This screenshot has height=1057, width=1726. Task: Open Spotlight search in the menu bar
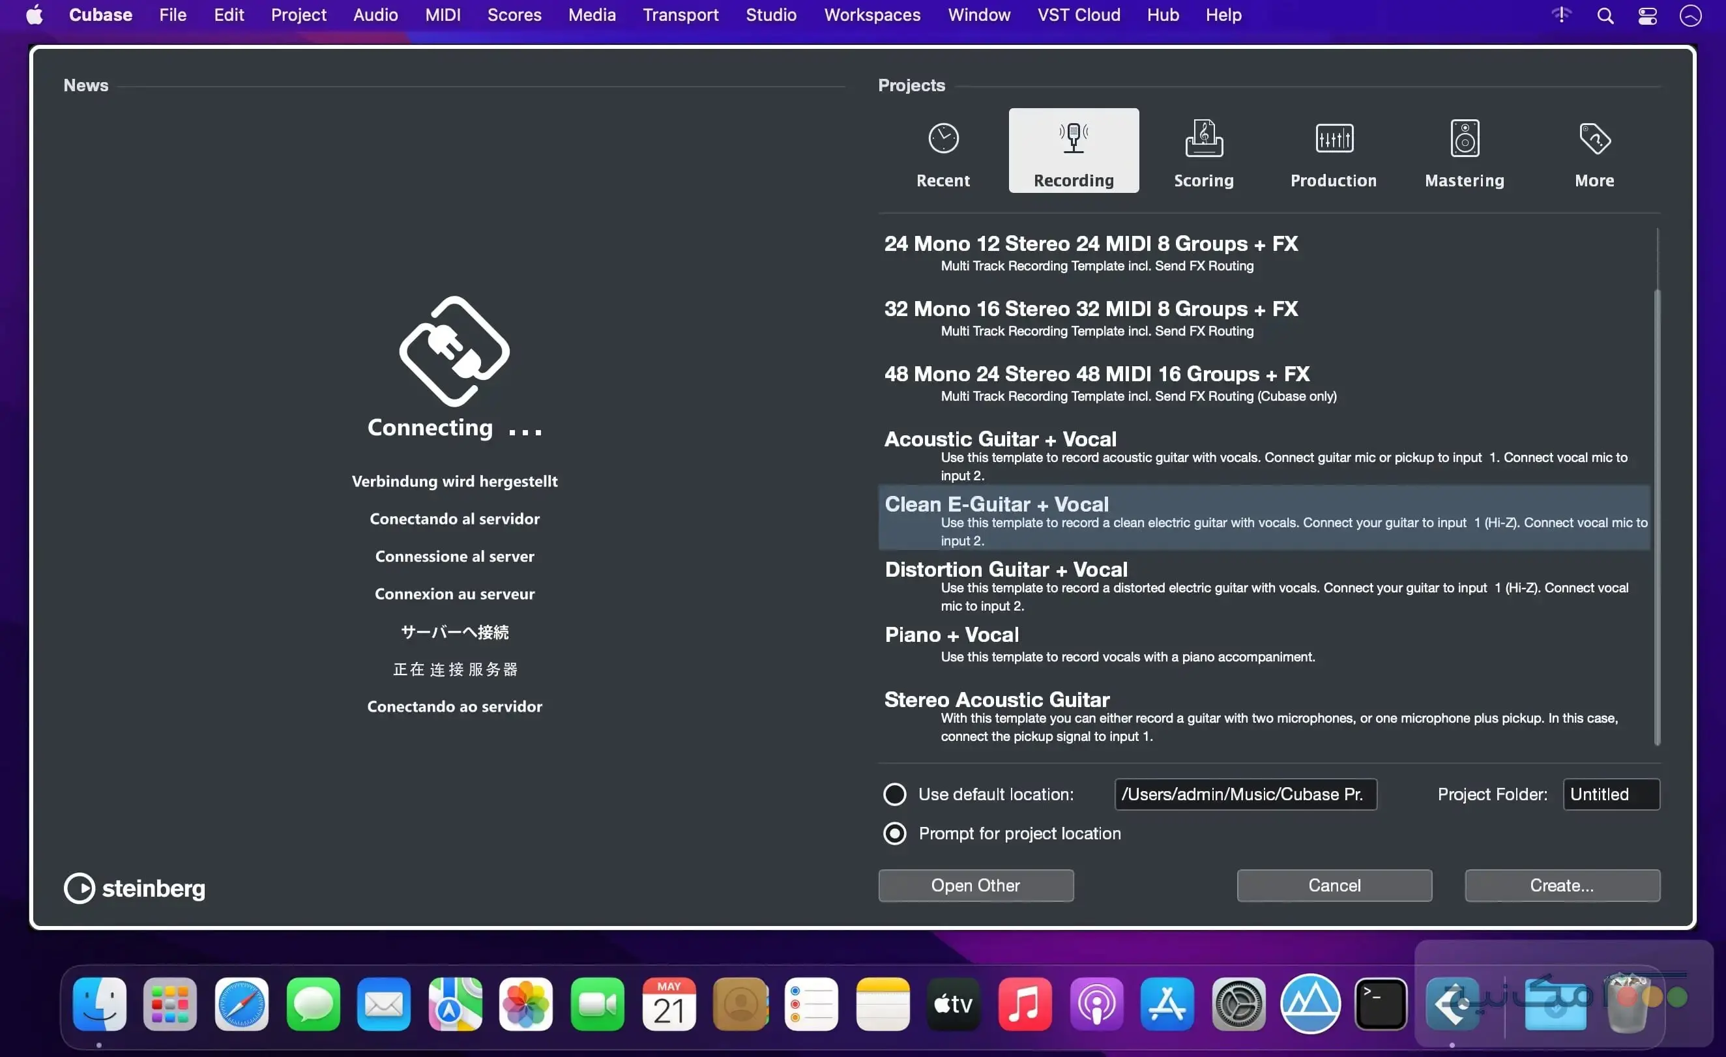(x=1604, y=15)
